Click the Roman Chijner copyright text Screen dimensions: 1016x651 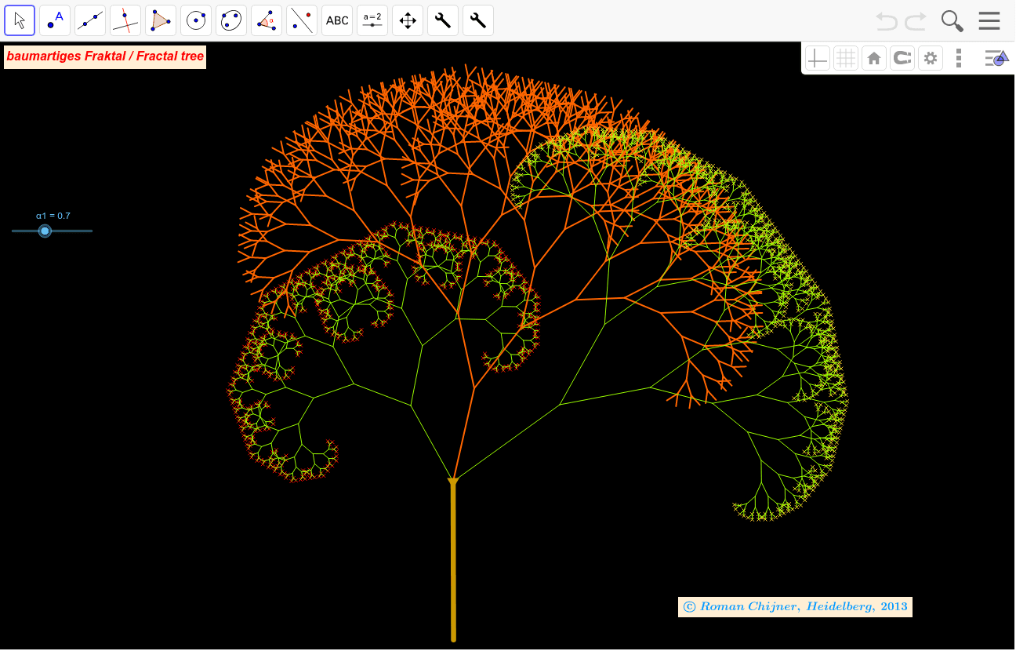[795, 606]
